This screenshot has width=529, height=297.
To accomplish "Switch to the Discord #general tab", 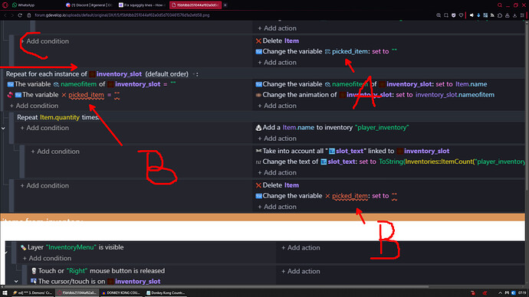I will (x=90, y=5).
